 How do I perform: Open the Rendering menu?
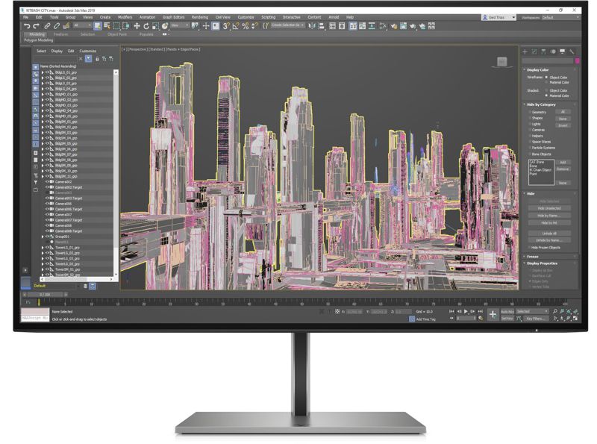199,16
